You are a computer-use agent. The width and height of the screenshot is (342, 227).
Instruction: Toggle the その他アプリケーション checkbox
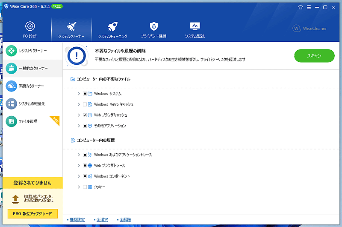pyautogui.click(x=85, y=126)
